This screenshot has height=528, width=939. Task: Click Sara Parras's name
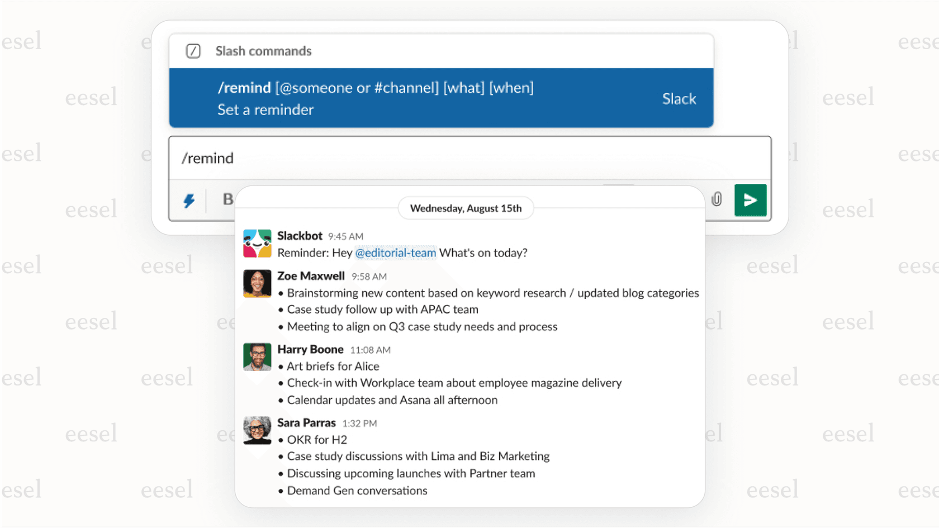[x=306, y=422]
